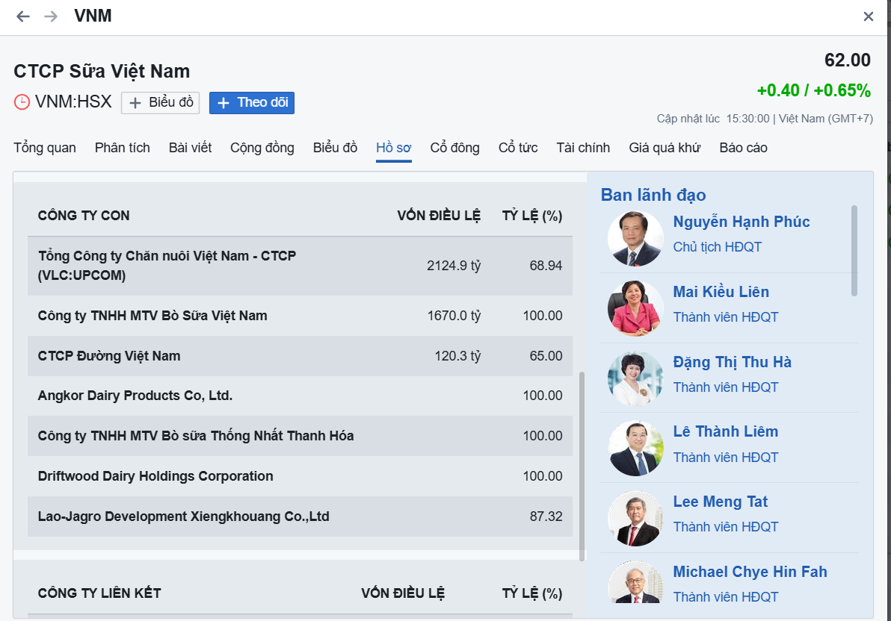
Task: Click the 65.00 ownership percentage
Action: click(x=546, y=356)
